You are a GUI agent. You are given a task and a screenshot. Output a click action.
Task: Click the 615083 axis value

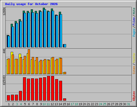(4, 80)
